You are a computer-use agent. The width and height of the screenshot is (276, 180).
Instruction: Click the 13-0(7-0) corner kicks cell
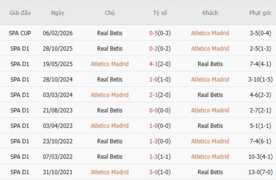tap(260, 172)
